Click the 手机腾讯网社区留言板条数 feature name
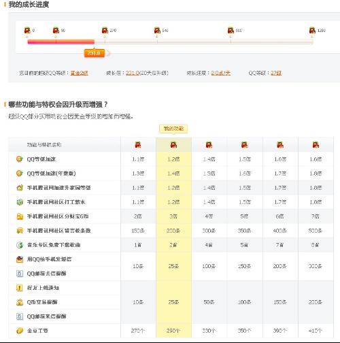The width and height of the screenshot is (340, 343). coord(59,231)
